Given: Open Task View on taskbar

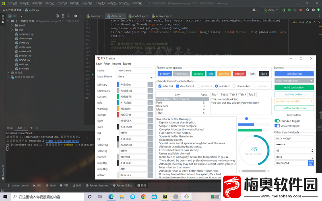Looking at the screenshot, I should pos(100,197).
